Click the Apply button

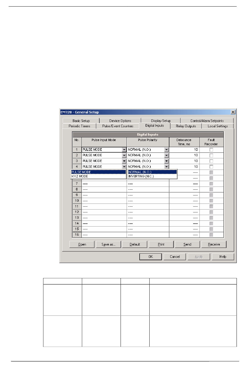point(199,257)
